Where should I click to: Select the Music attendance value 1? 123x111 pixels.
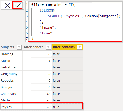(37, 61)
